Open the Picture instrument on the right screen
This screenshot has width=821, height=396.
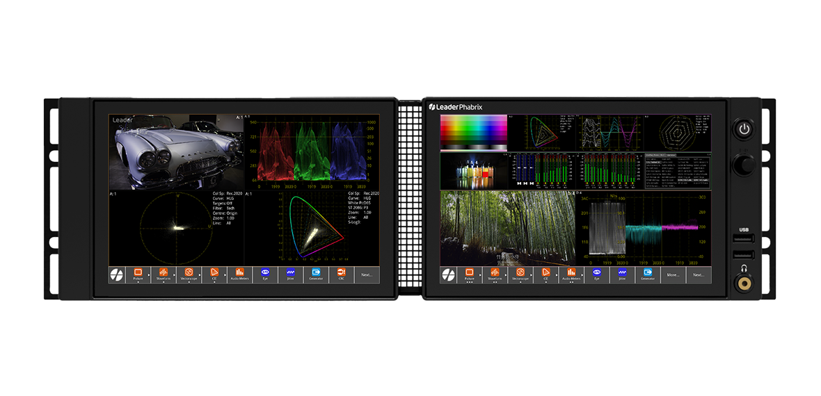(470, 274)
